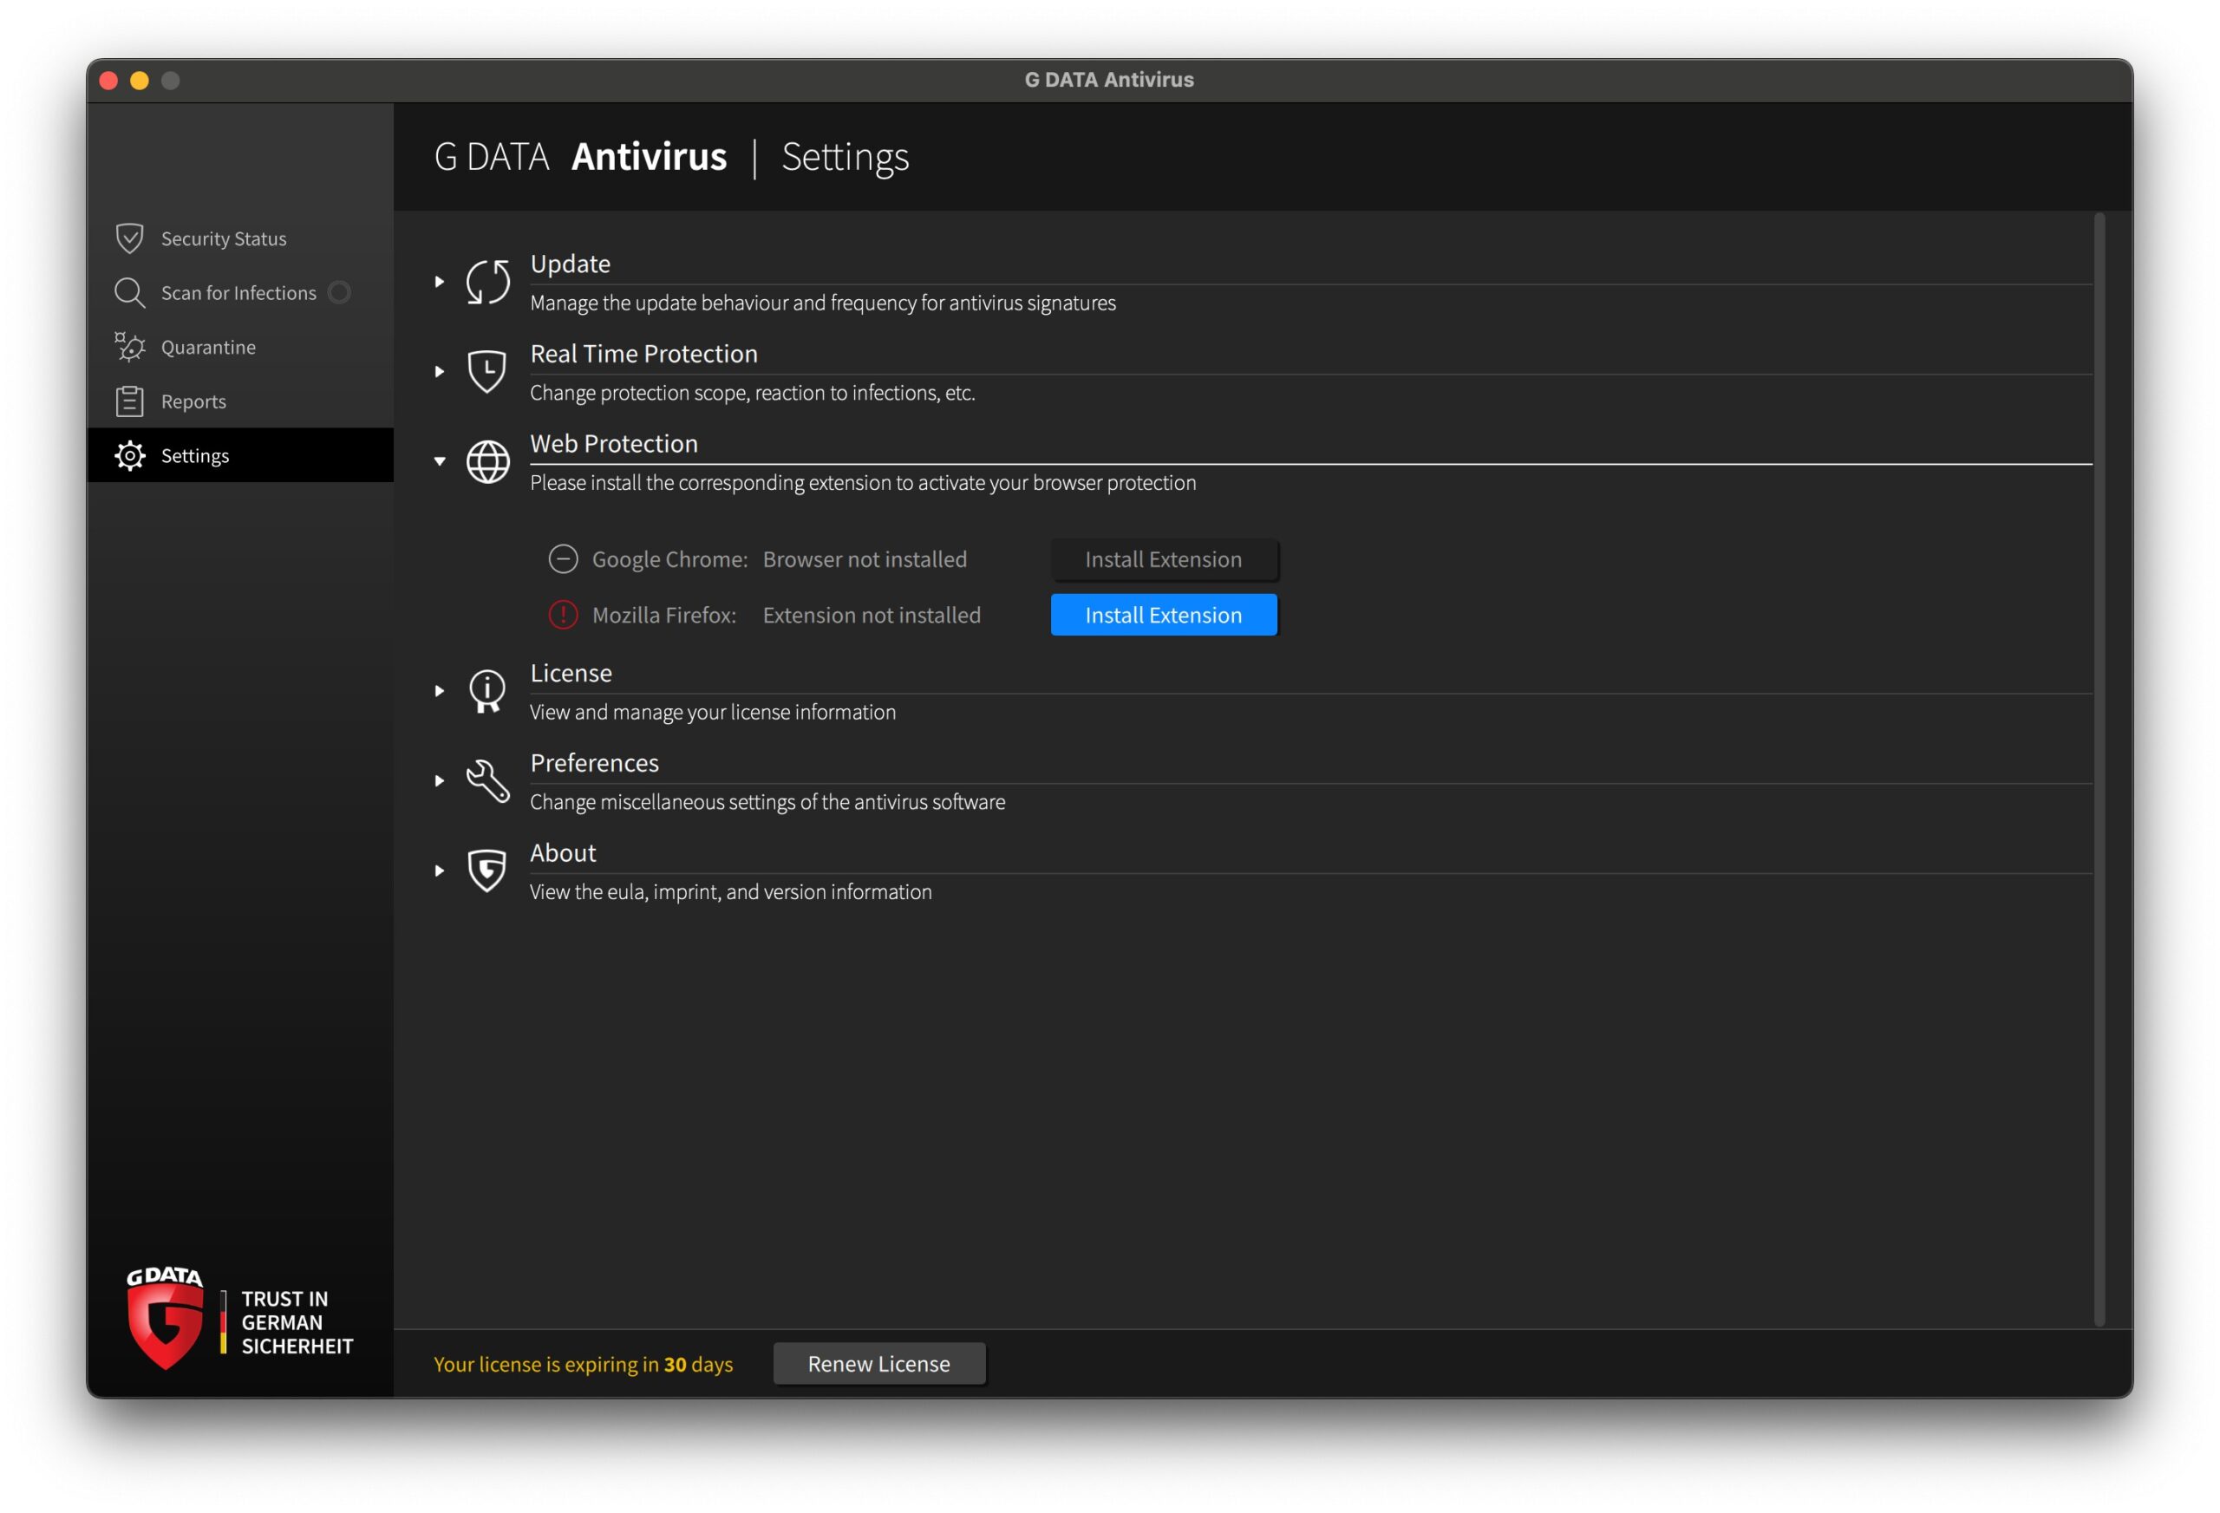The height and width of the screenshot is (1513, 2220).
Task: Click the License badge info icon
Action: point(487,690)
